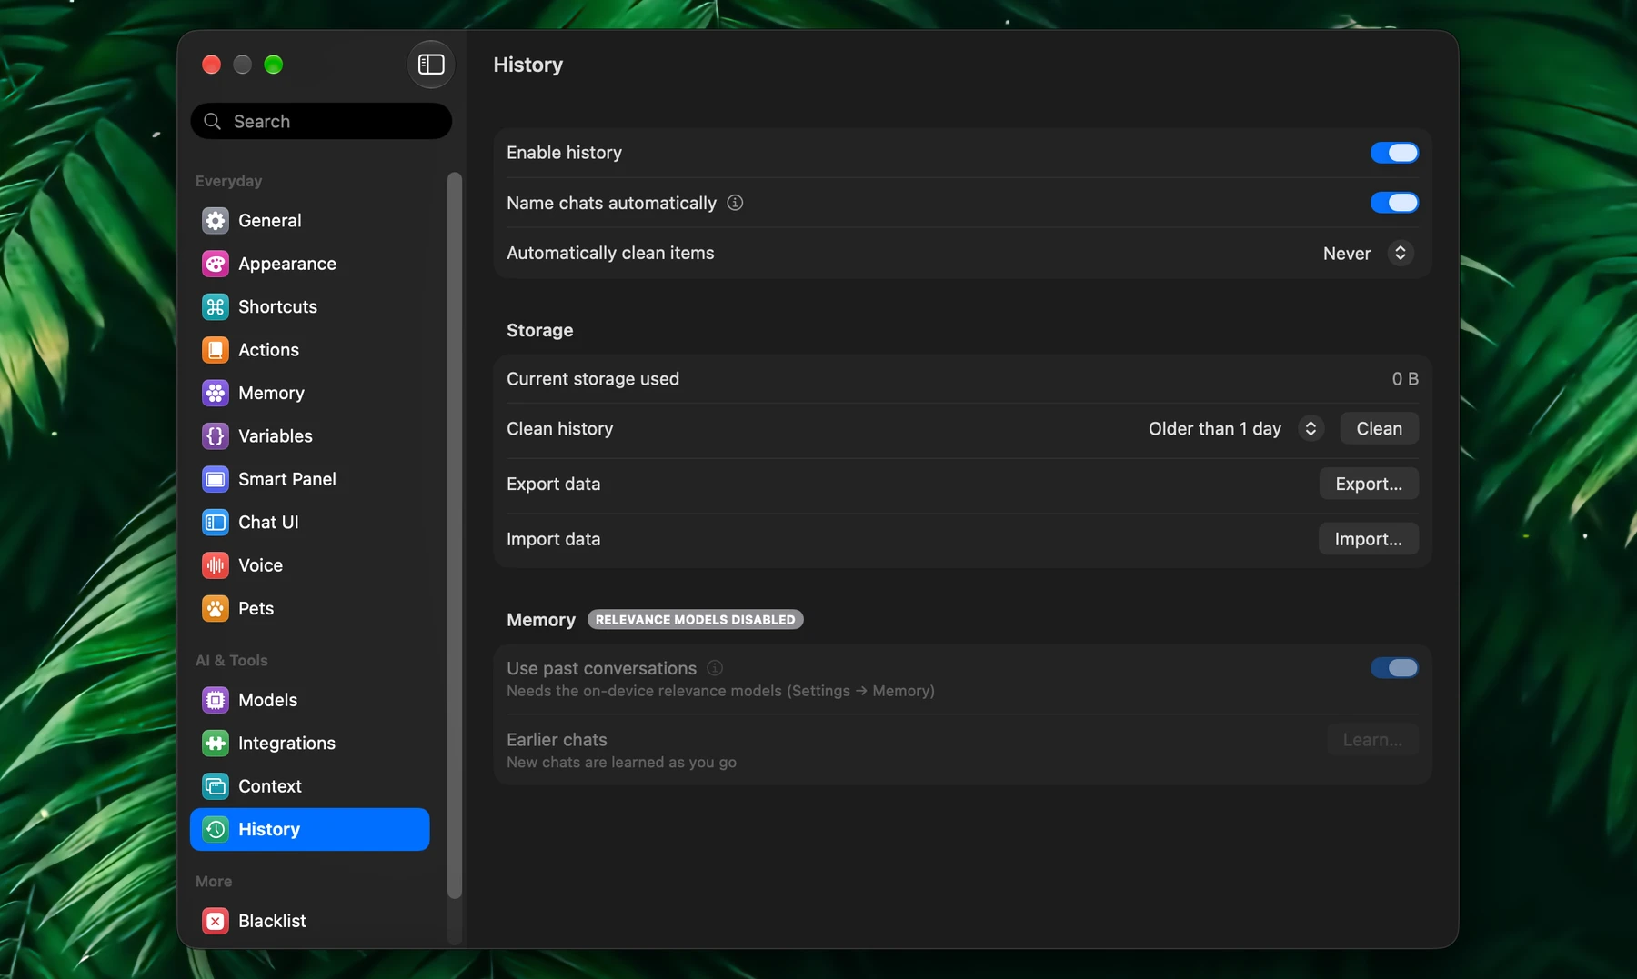Toggle Use past conversations switch

click(1394, 668)
